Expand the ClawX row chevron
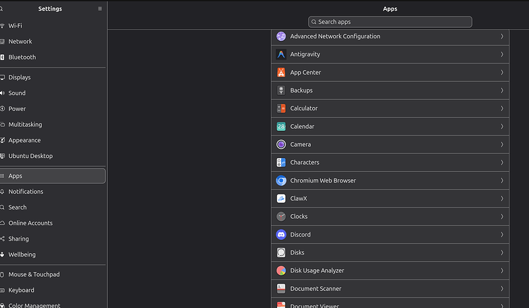Viewport: 529px width, 308px height. point(502,198)
